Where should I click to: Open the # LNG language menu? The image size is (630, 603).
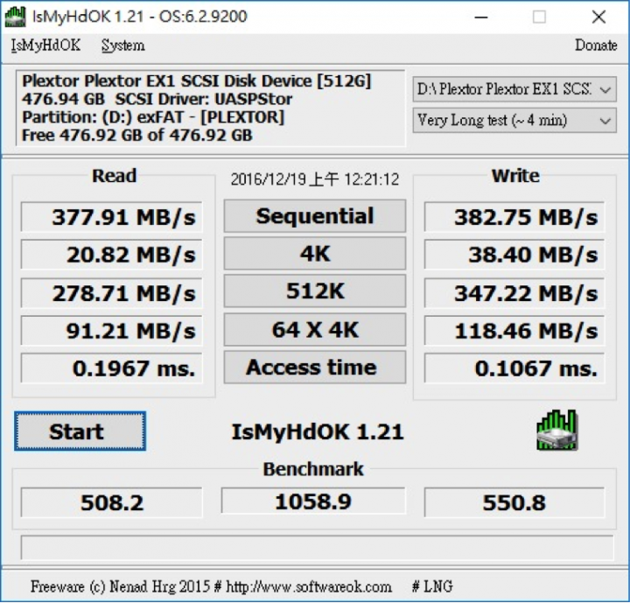(x=432, y=586)
